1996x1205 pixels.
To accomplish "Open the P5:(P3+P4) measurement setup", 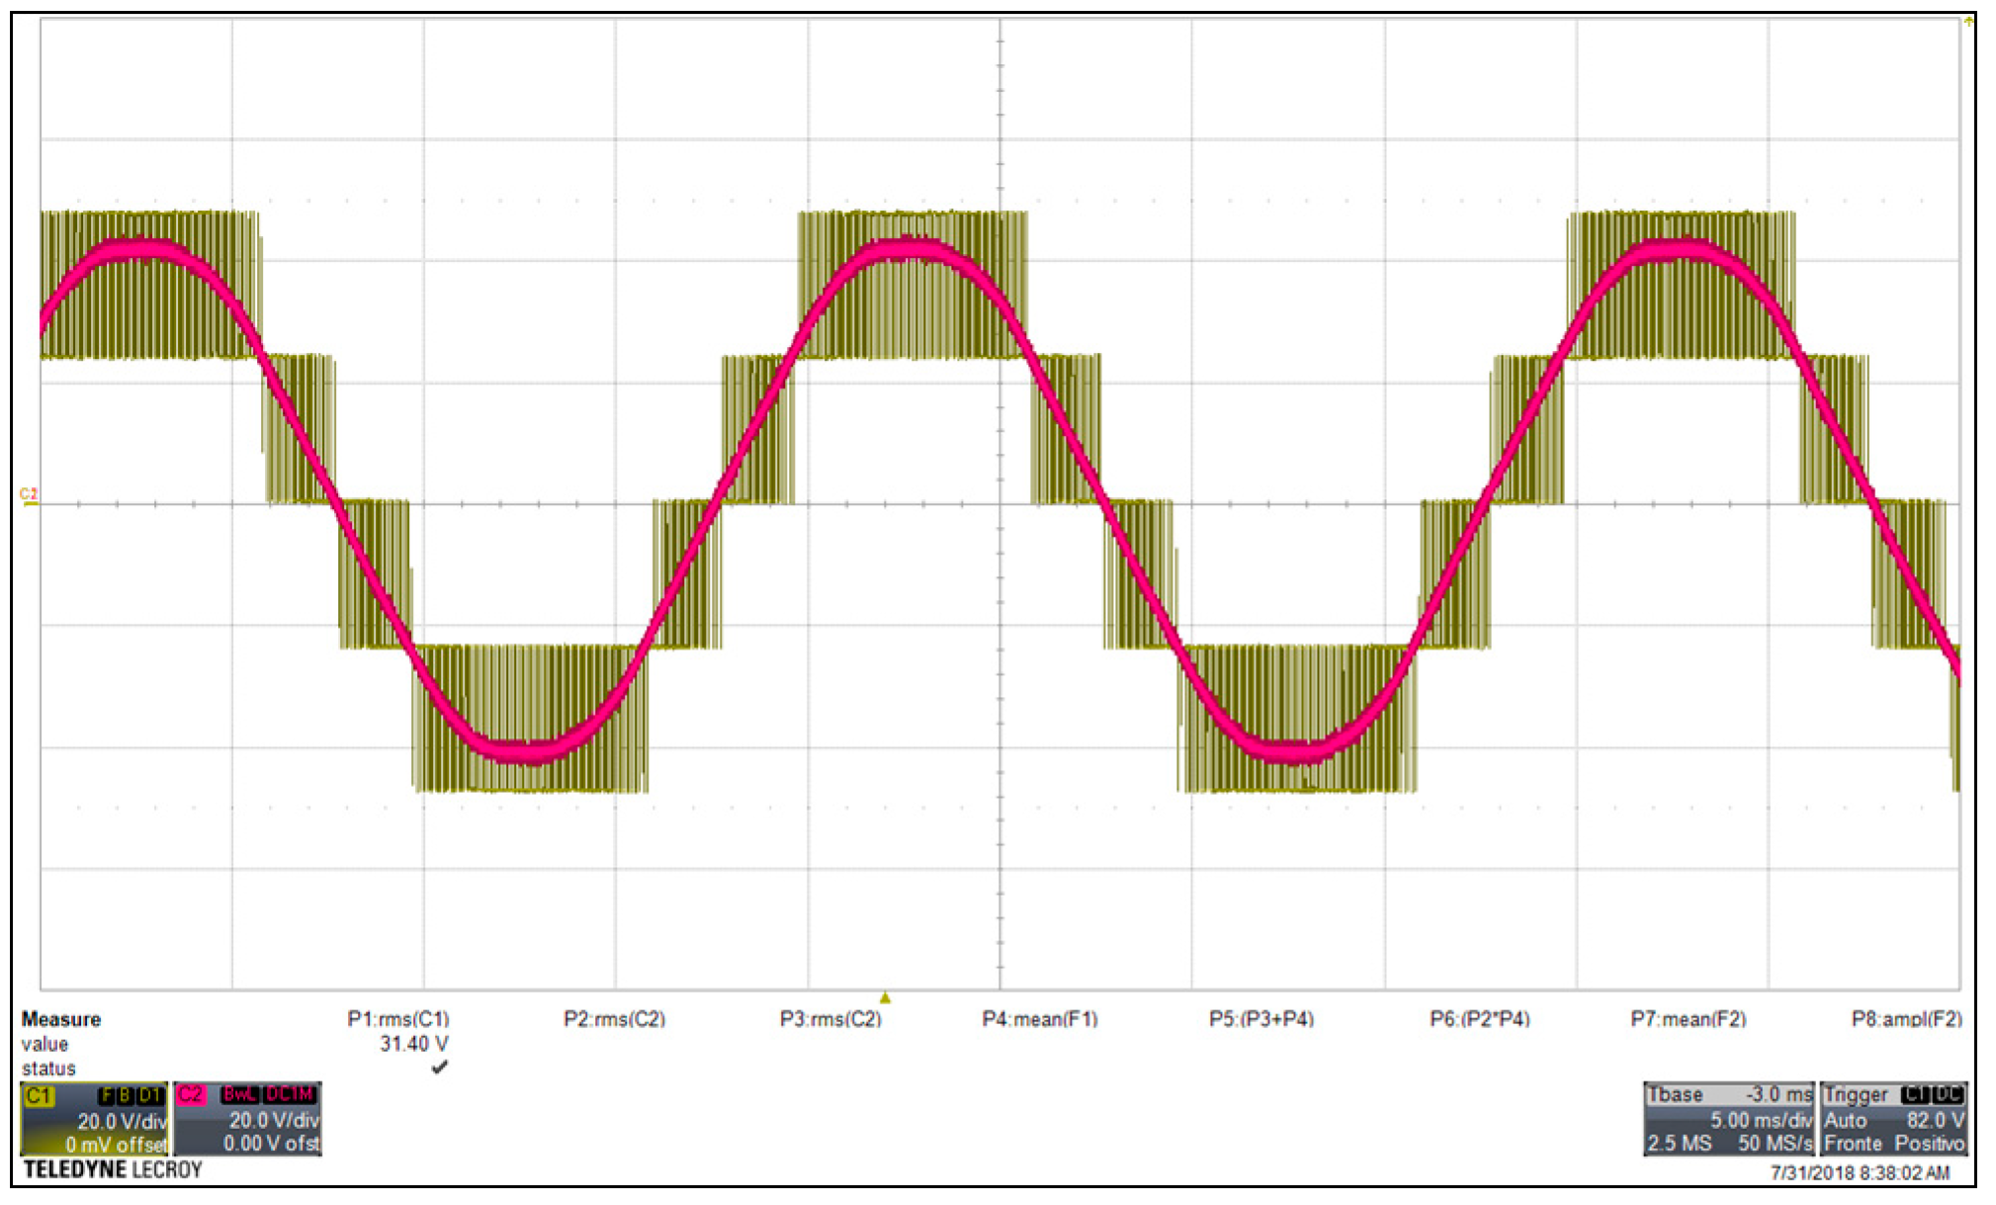I will tap(1260, 1018).
